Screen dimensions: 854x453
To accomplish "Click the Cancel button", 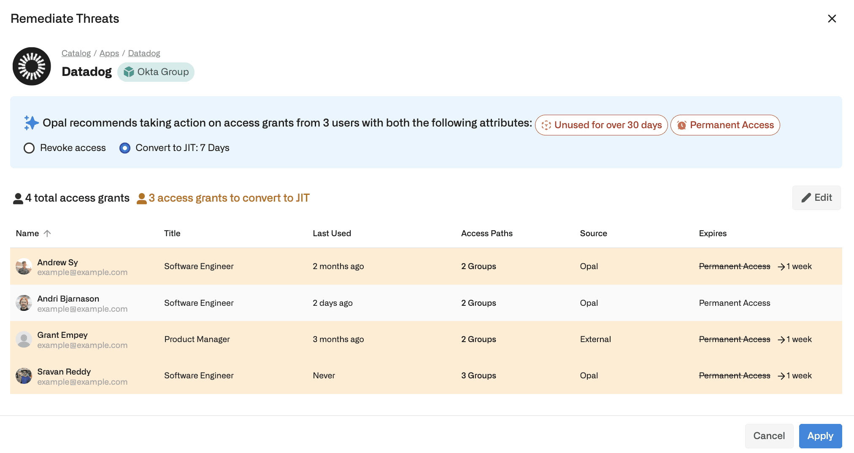I will click(769, 436).
